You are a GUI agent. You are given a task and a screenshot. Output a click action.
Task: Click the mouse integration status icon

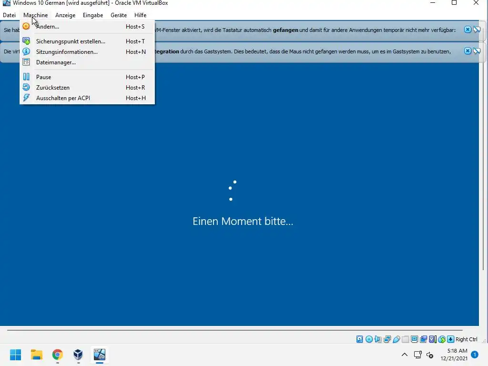441,339
